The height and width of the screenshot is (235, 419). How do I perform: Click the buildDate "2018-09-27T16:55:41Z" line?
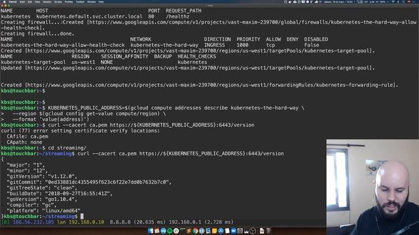pyautogui.click(x=60, y=194)
